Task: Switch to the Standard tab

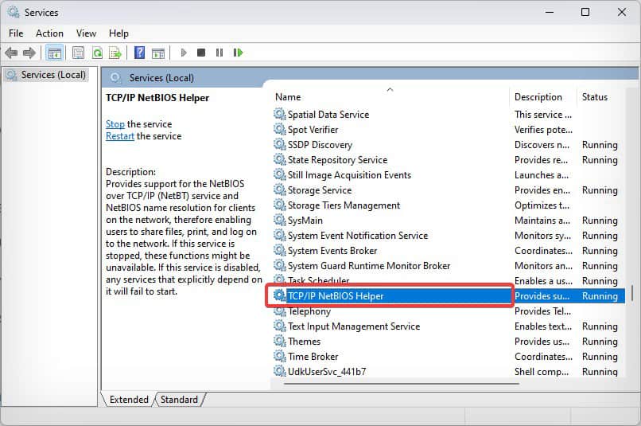Action: pyautogui.click(x=179, y=400)
